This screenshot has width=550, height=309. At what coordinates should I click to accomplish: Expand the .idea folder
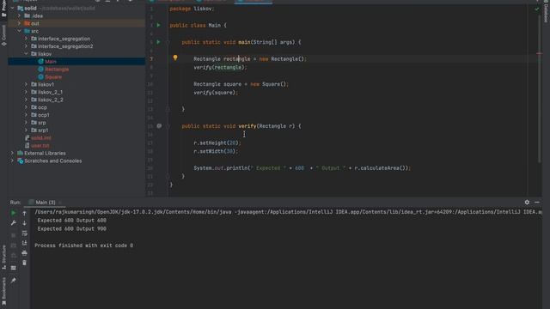coord(19,15)
